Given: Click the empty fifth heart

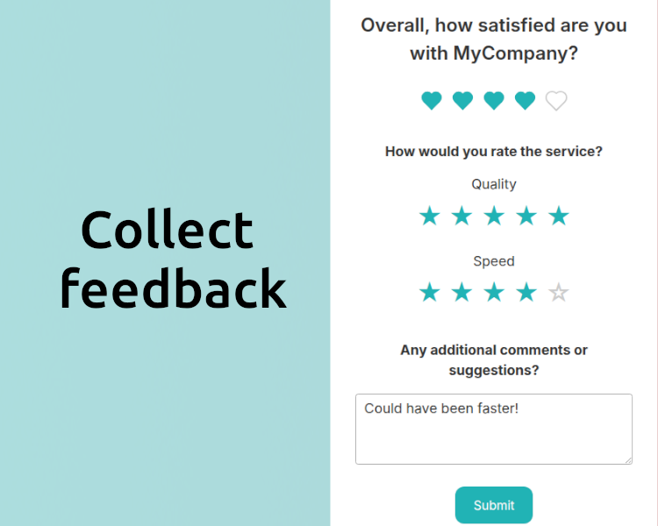Looking at the screenshot, I should (x=556, y=101).
